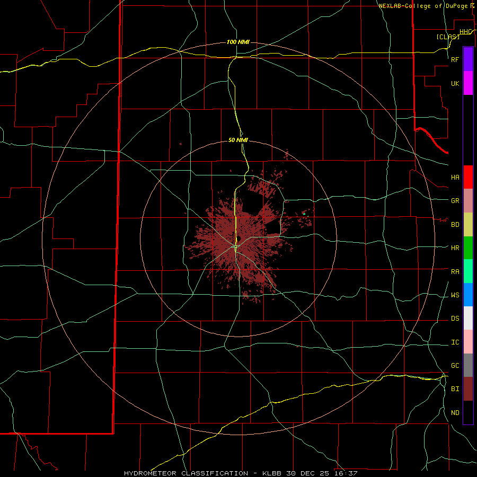477x477 pixels.
Task: Click the white DS legend color swatch
Action: (468, 318)
